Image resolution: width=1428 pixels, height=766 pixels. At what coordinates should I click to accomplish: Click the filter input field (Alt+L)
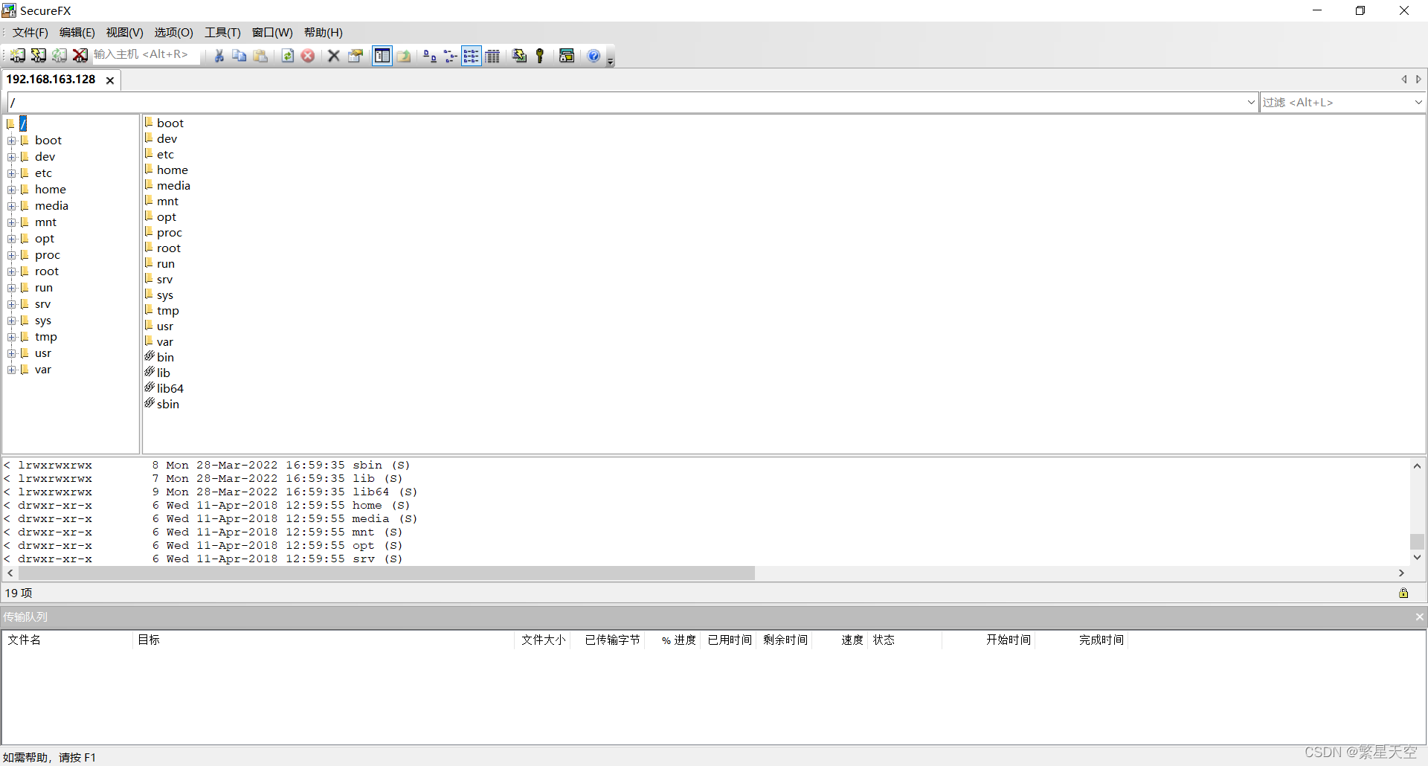coord(1336,103)
